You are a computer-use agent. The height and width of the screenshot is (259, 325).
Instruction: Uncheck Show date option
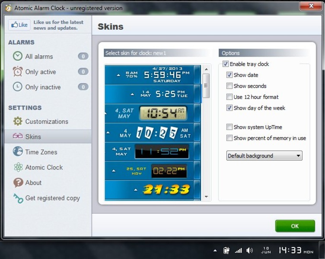(x=229, y=75)
